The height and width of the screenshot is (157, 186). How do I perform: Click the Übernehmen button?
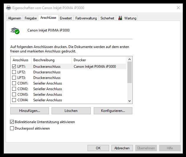(x=146, y=148)
